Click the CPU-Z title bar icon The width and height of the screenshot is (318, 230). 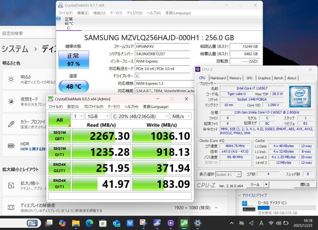(x=198, y=69)
